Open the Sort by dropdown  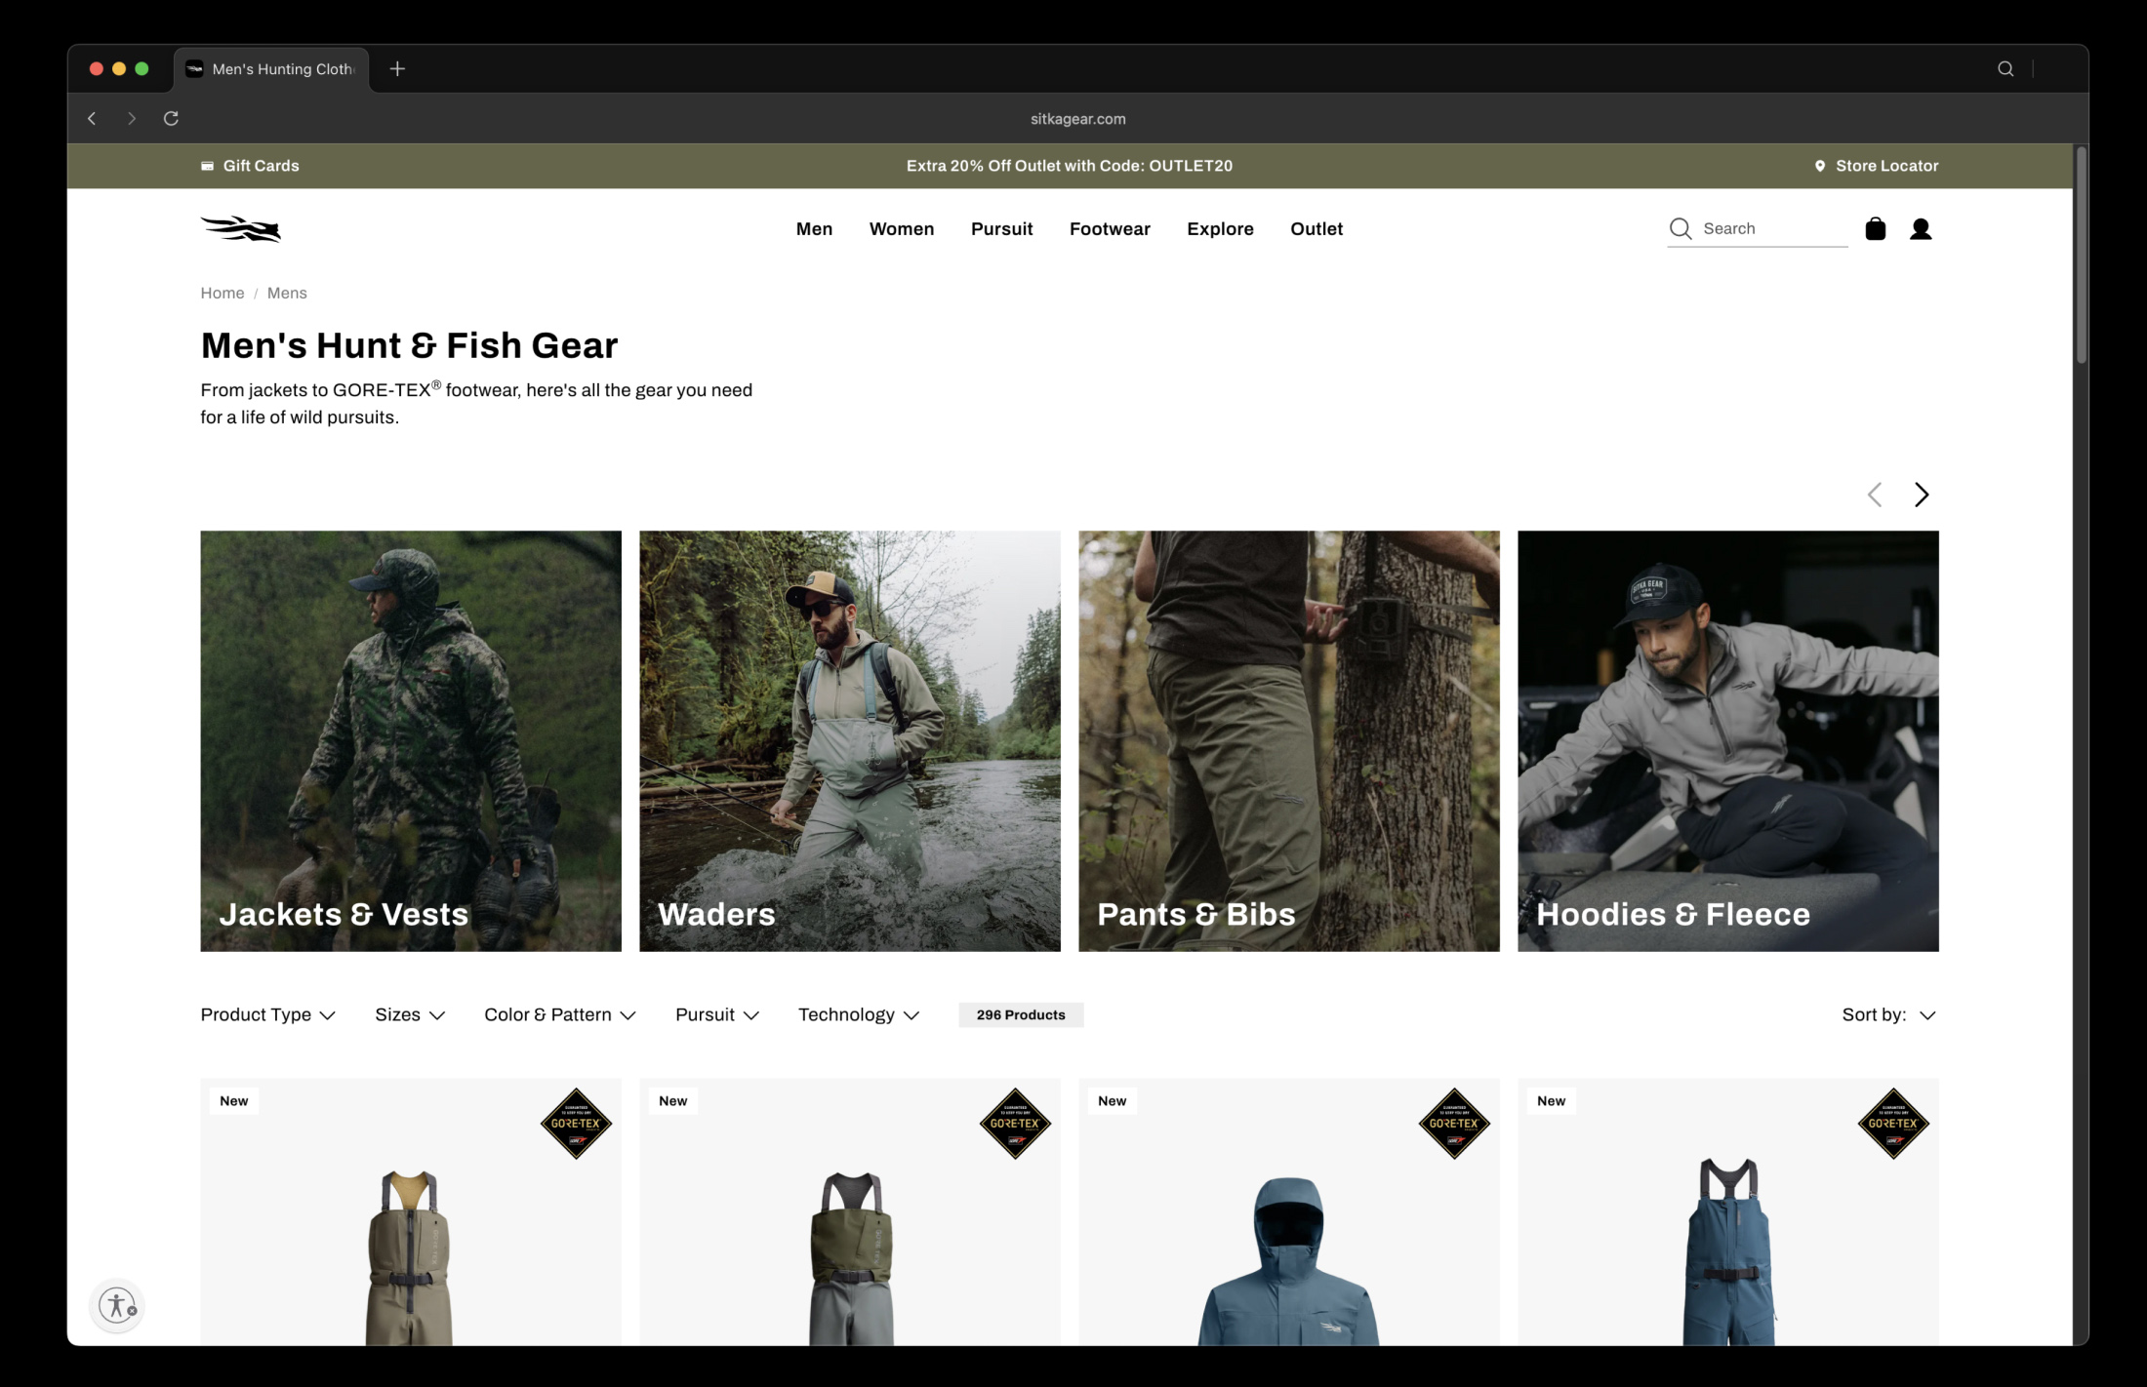1888,1014
